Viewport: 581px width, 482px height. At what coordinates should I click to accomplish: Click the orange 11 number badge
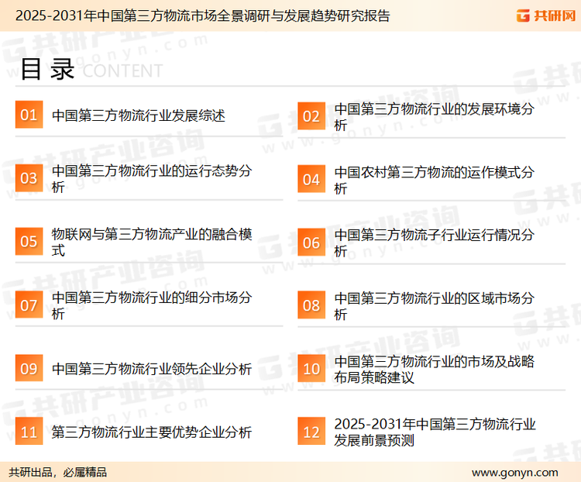(29, 432)
